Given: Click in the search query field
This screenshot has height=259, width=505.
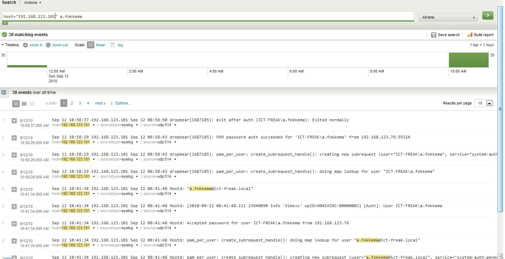Looking at the screenshot, I should click(x=210, y=16).
